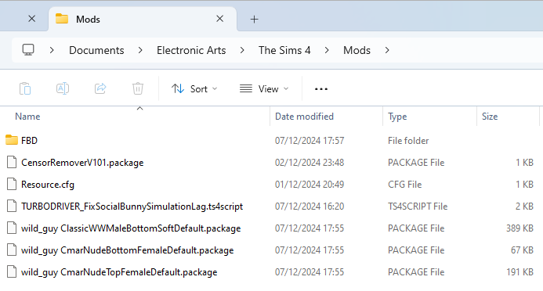Image resolution: width=543 pixels, height=291 pixels.
Task: Sort by Date modified column header
Action: pyautogui.click(x=304, y=117)
